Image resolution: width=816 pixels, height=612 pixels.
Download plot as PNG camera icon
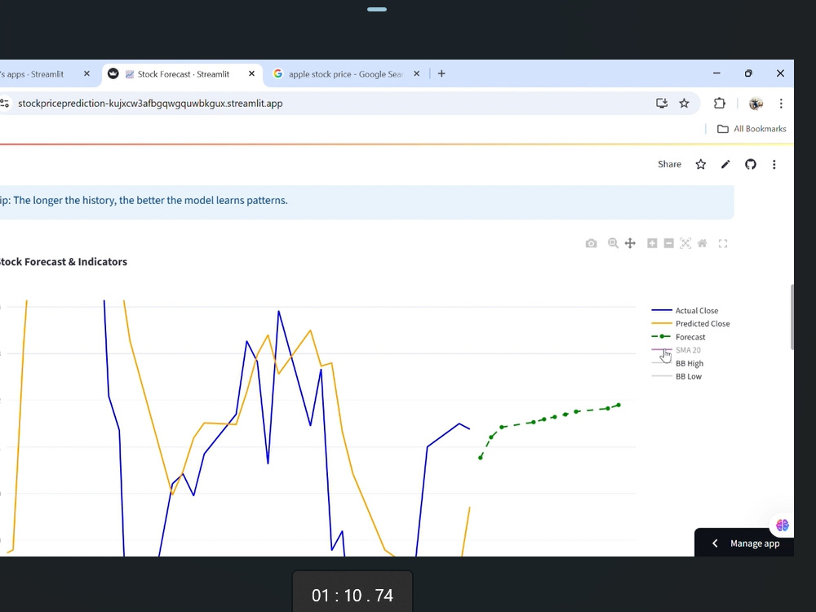(591, 243)
